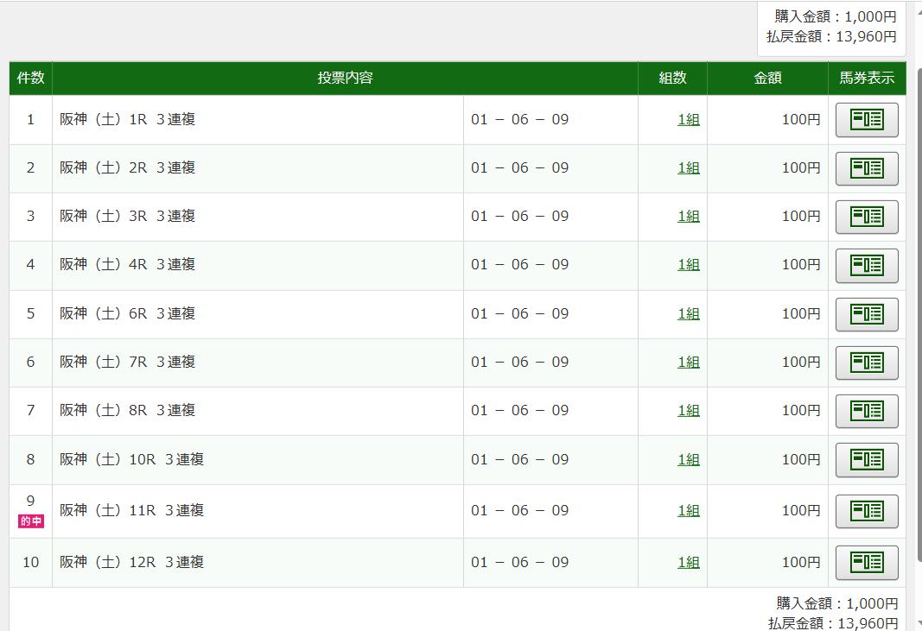The image size is (922, 631).
Task: Open ticket display icon for 阪神 3R
Action: 867,217
